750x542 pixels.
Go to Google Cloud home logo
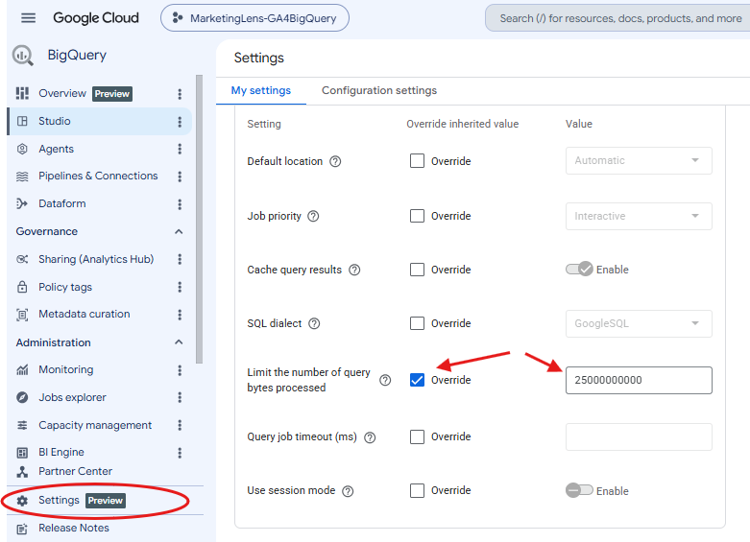(x=96, y=18)
